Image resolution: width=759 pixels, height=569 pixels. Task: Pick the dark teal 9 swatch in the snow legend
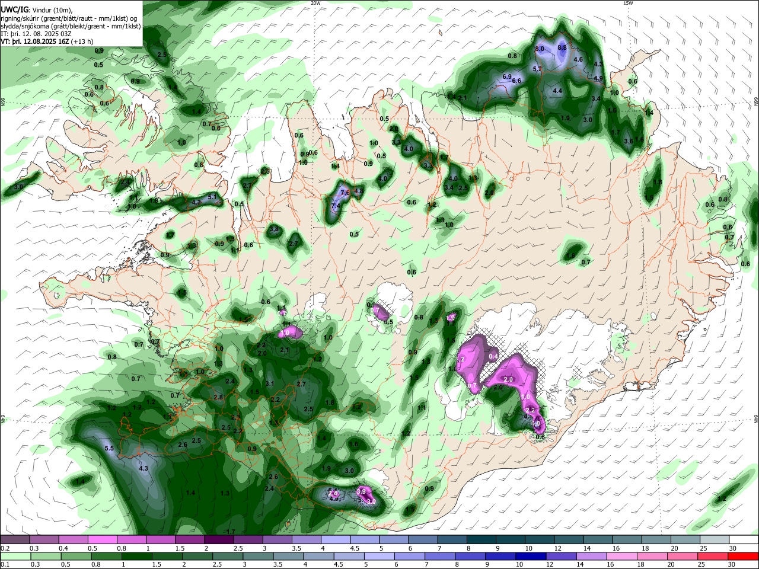511,540
